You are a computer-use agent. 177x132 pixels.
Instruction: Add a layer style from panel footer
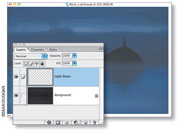(49, 122)
